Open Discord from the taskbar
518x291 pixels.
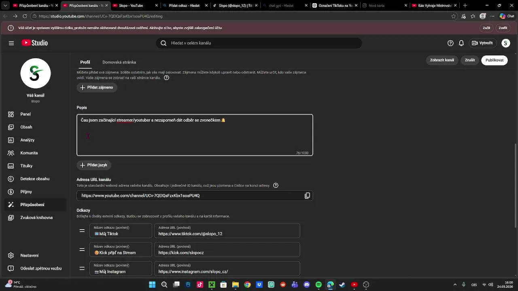pos(306,285)
